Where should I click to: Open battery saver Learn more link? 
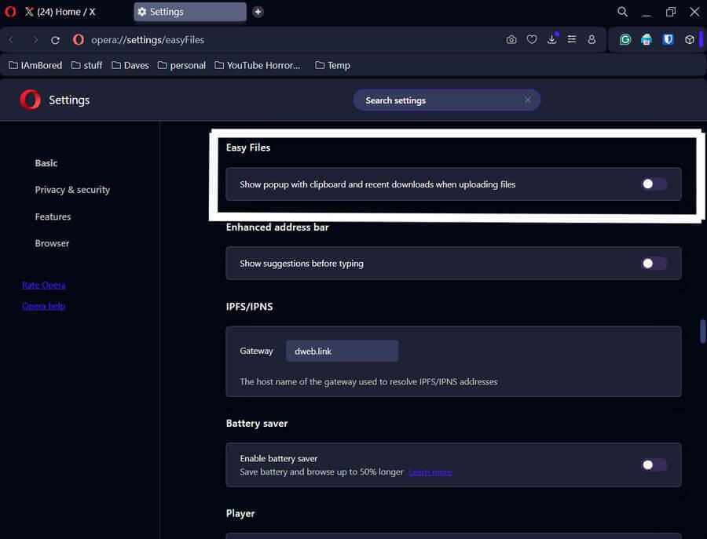(430, 472)
